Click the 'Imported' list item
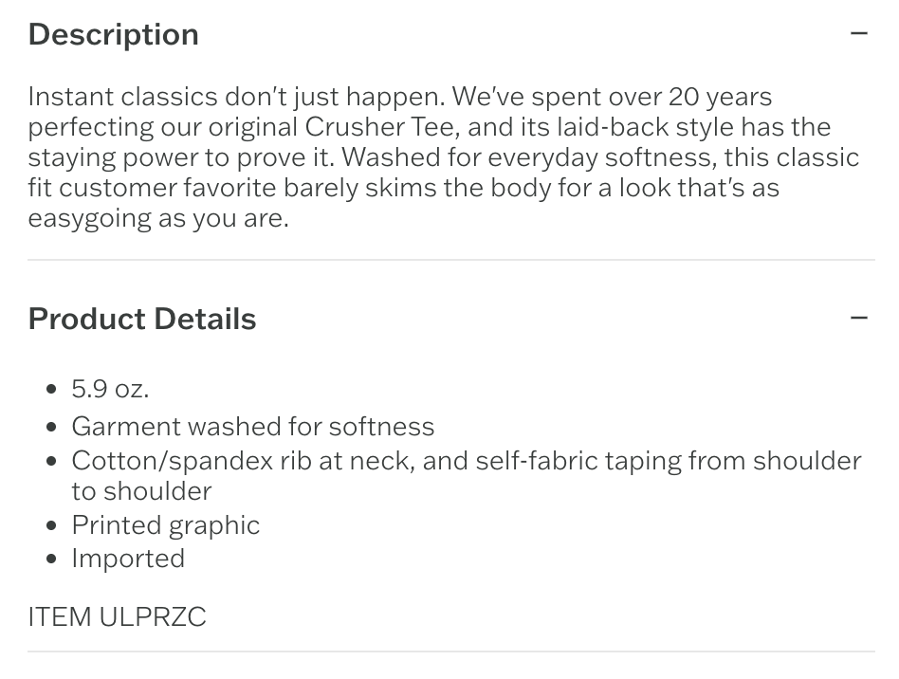The width and height of the screenshot is (899, 679). pos(128,559)
